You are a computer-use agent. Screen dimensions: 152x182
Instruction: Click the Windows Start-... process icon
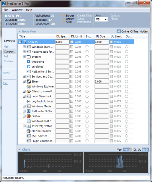pyautogui.click(x=29, y=47)
